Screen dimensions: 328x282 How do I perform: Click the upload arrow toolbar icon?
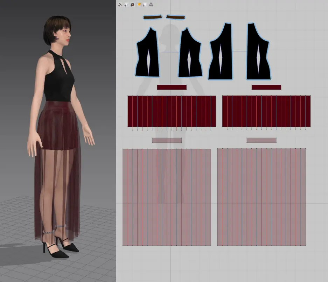(151, 5)
